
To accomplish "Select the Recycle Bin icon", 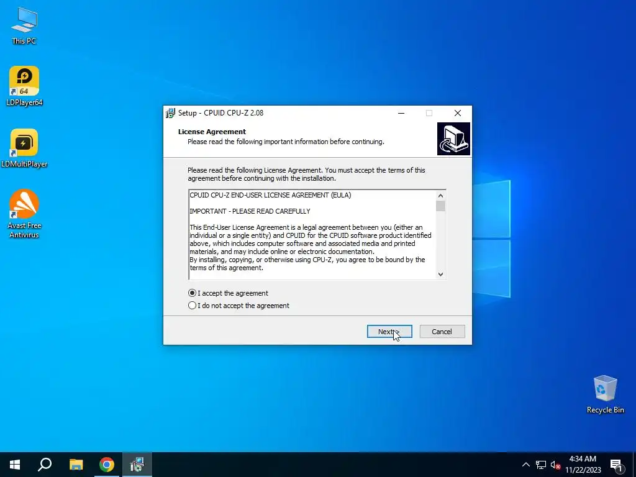I will pos(605,394).
